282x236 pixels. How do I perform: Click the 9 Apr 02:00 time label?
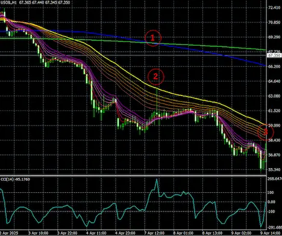(x=241, y=233)
